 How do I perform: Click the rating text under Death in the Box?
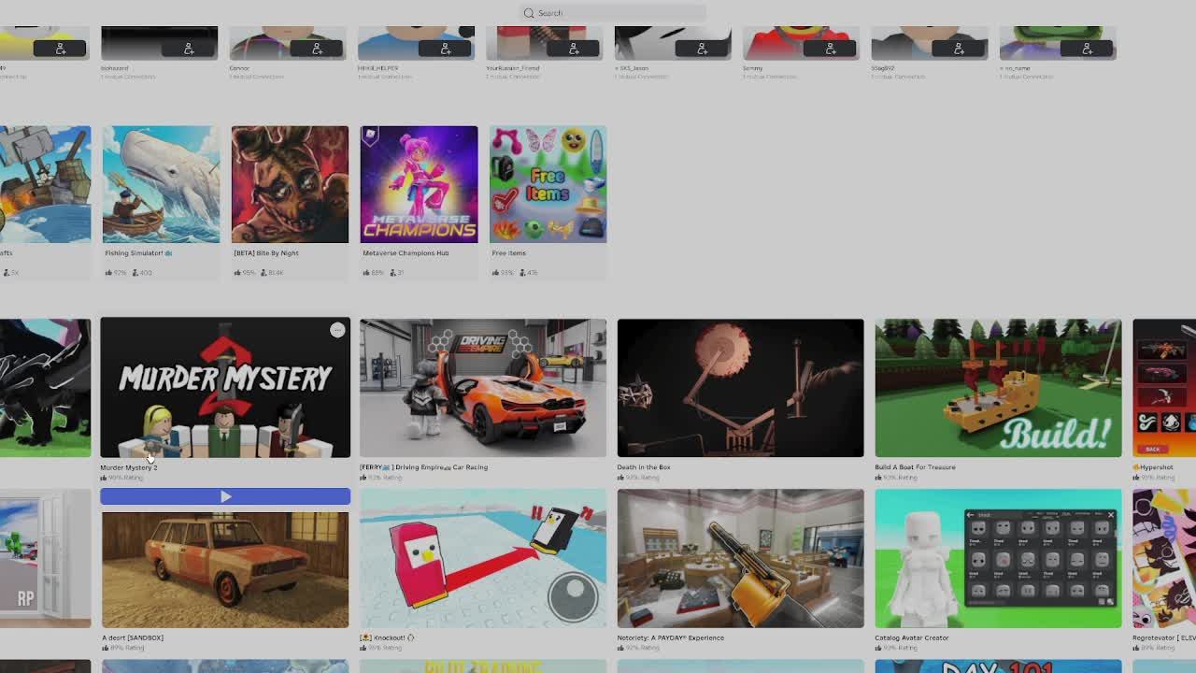point(639,478)
